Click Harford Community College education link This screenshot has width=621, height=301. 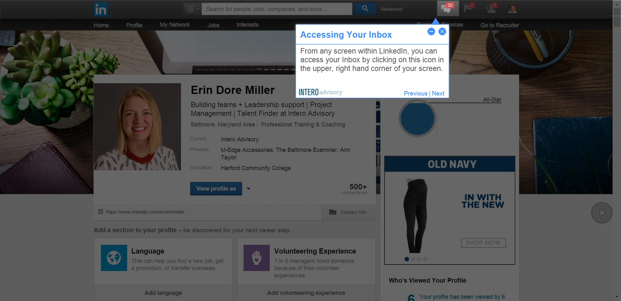[x=256, y=168]
